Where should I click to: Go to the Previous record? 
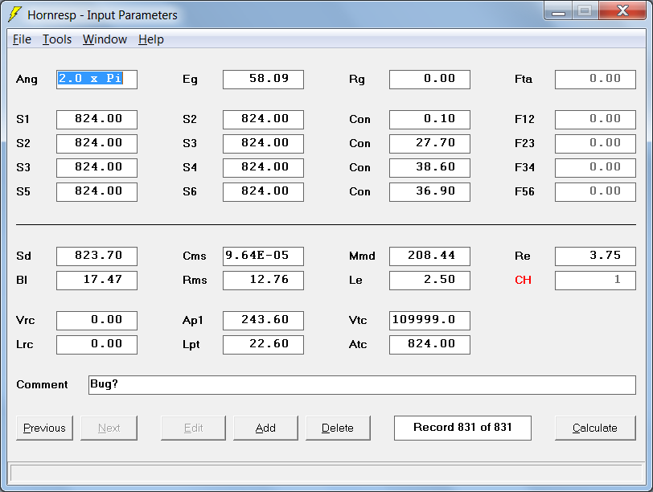(44, 428)
